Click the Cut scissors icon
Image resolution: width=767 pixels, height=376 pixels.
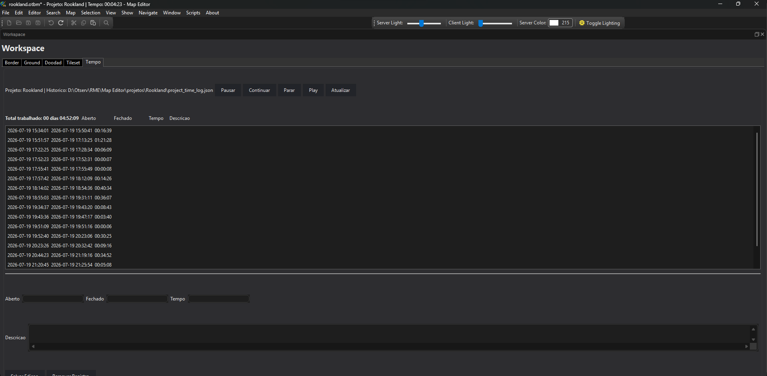74,23
